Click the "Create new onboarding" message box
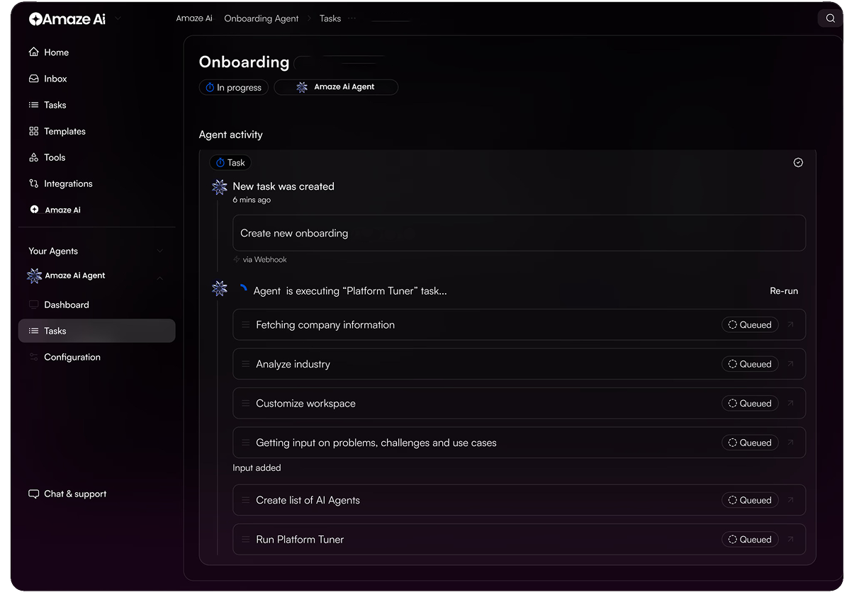The width and height of the screenshot is (854, 597). [519, 233]
